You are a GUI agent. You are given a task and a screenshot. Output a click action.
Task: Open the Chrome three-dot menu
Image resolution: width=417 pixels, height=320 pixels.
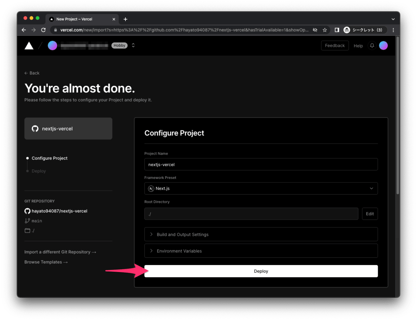[x=393, y=30]
